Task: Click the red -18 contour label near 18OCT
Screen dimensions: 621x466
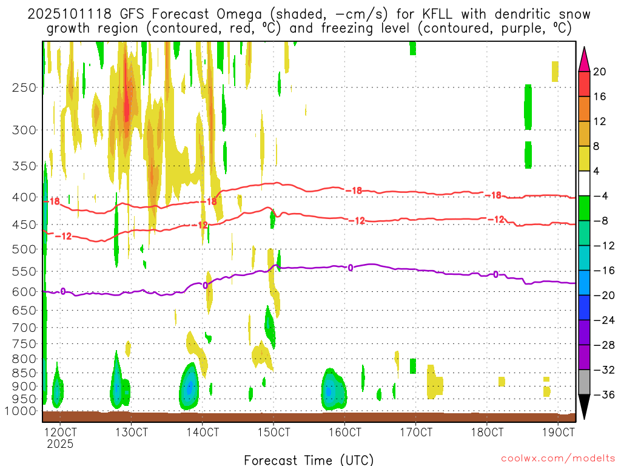Action: tap(494, 195)
